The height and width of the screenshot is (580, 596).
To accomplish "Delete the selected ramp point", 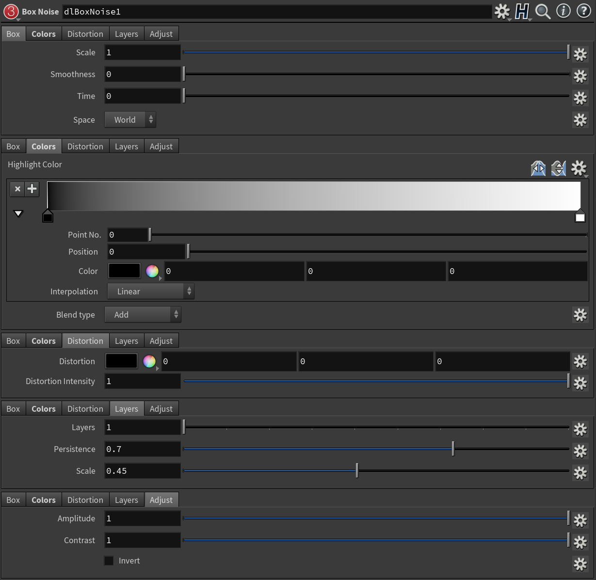I will tap(17, 189).
